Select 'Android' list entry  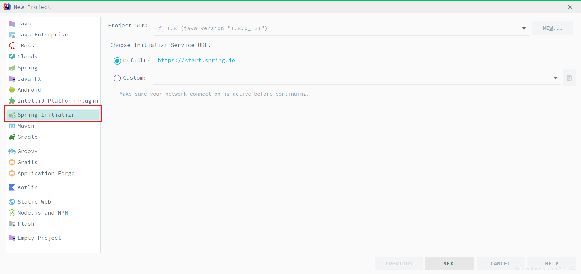pyautogui.click(x=53, y=90)
